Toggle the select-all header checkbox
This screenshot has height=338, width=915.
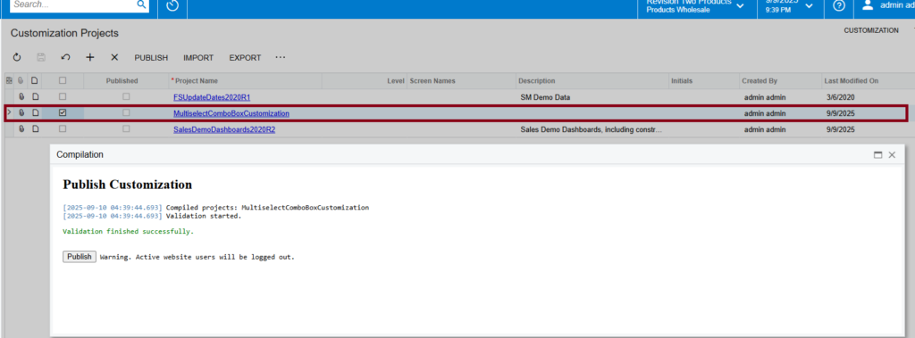(63, 81)
